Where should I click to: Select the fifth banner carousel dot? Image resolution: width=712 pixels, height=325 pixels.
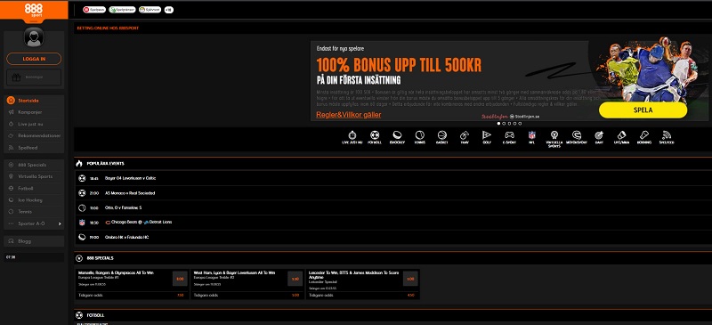[520, 123]
